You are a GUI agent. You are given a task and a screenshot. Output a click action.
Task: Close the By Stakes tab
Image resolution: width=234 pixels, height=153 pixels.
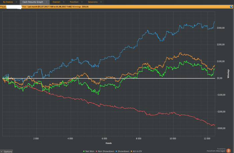(x=16, y=2)
